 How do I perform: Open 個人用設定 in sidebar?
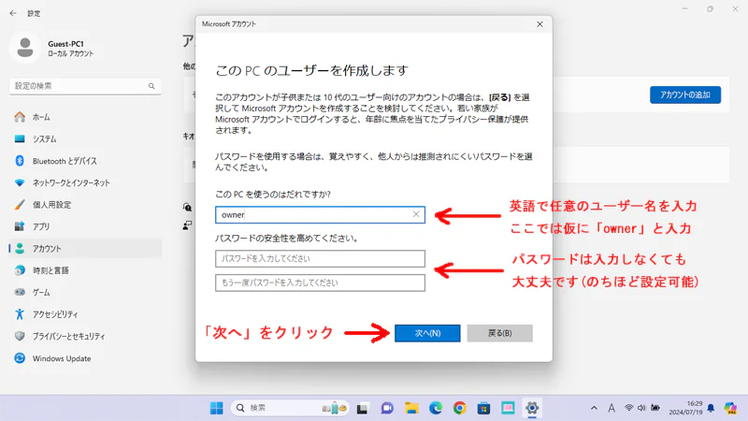tap(86, 205)
